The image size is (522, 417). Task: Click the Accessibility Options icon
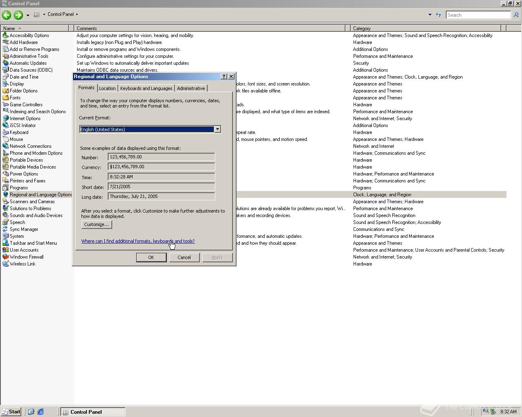(5, 35)
